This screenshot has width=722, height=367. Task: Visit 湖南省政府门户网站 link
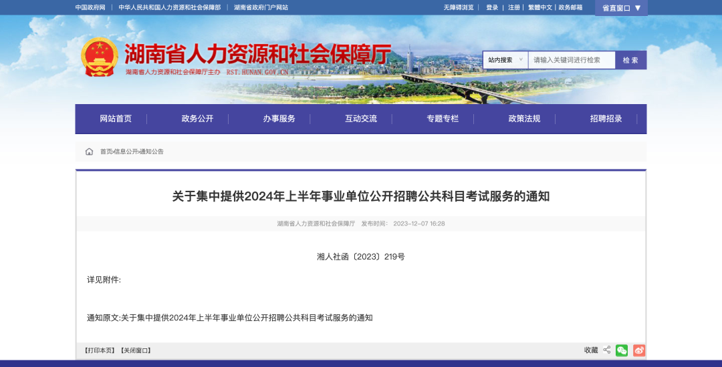coord(261,7)
